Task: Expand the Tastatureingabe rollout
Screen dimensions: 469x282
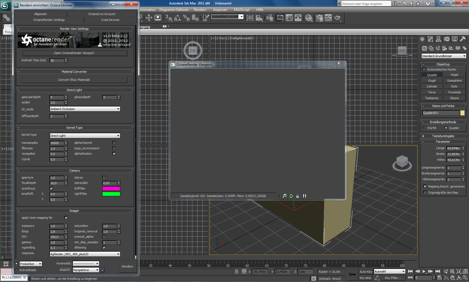Action: (443, 136)
